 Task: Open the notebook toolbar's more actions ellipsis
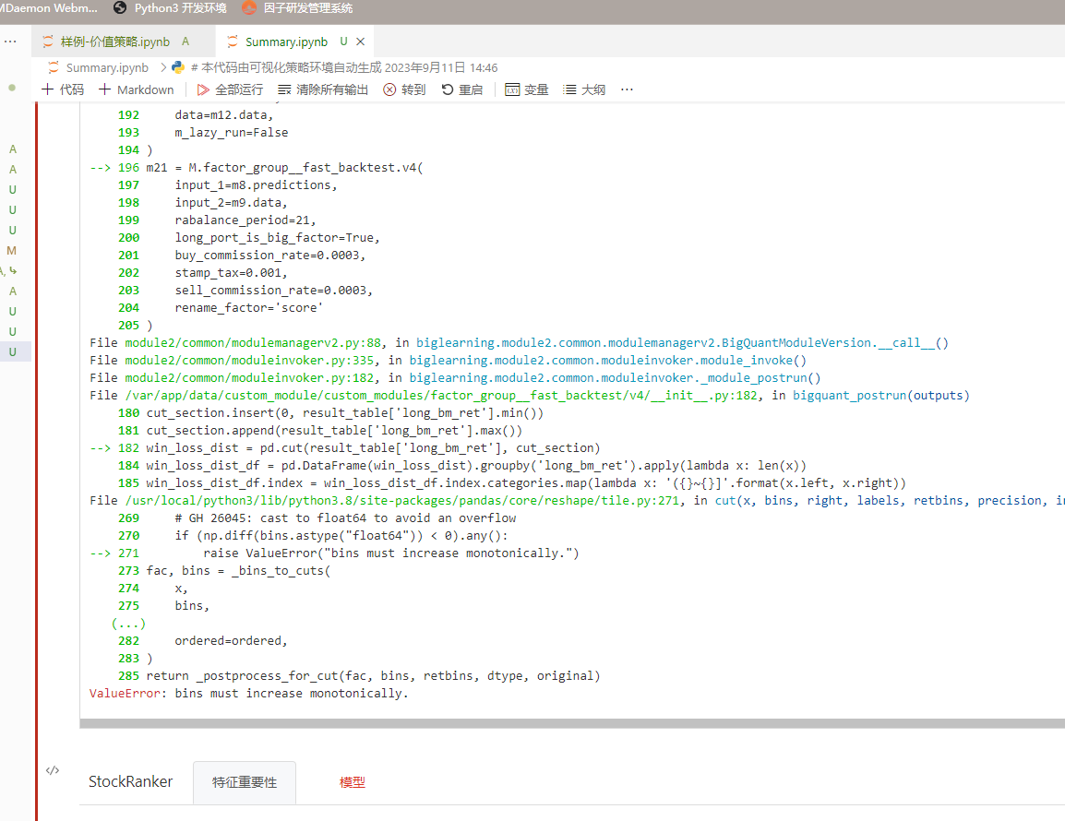click(x=628, y=89)
